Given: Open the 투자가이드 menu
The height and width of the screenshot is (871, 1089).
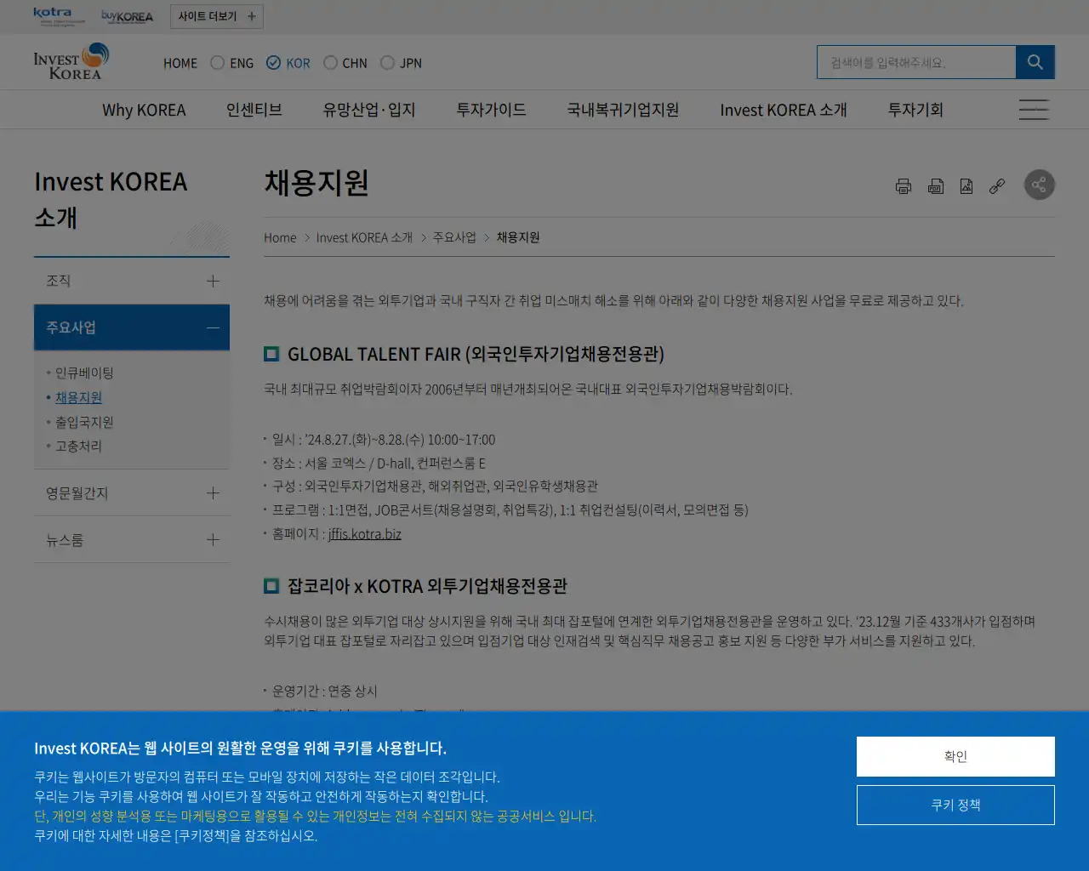Looking at the screenshot, I should click(x=490, y=109).
